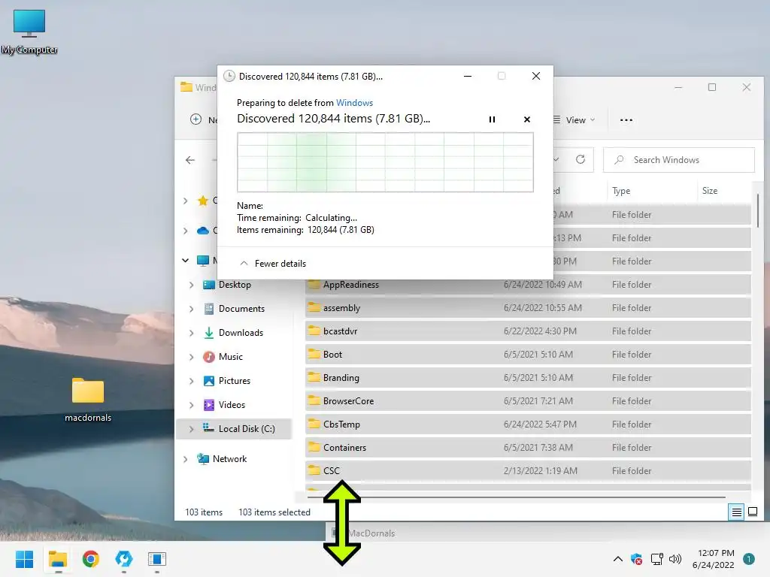Click the delete progress graph

[x=385, y=162]
